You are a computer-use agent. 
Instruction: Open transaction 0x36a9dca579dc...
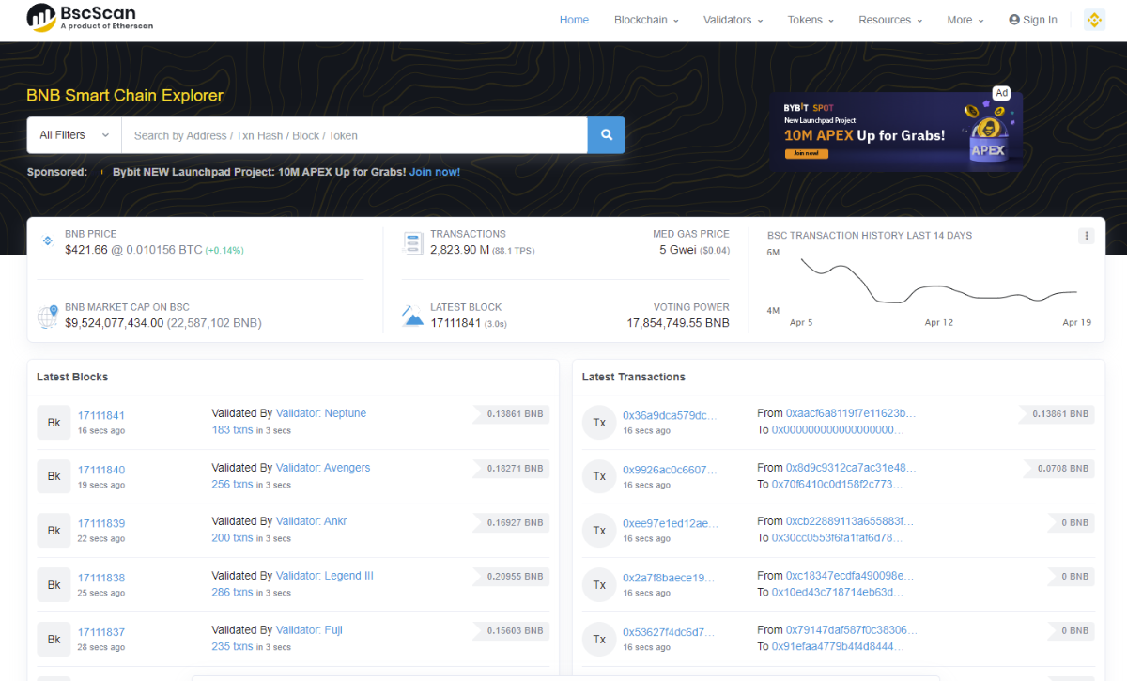coord(670,415)
